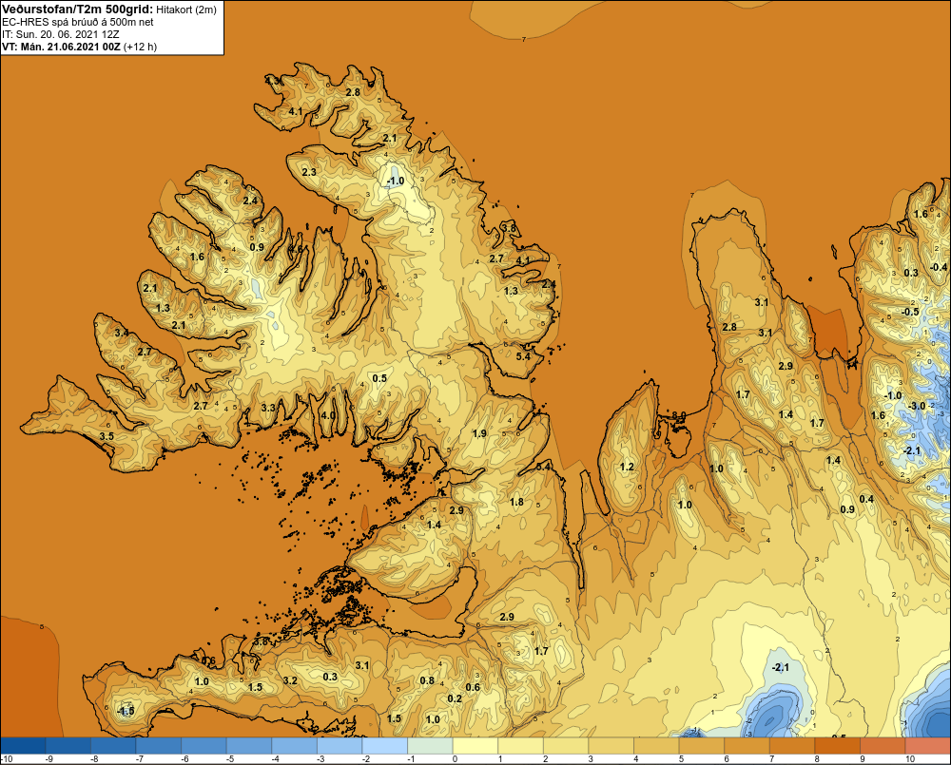Click the 'Veðurstofan/T2m 500grid:' title text
Screen dimensions: 951x765
tap(78, 9)
